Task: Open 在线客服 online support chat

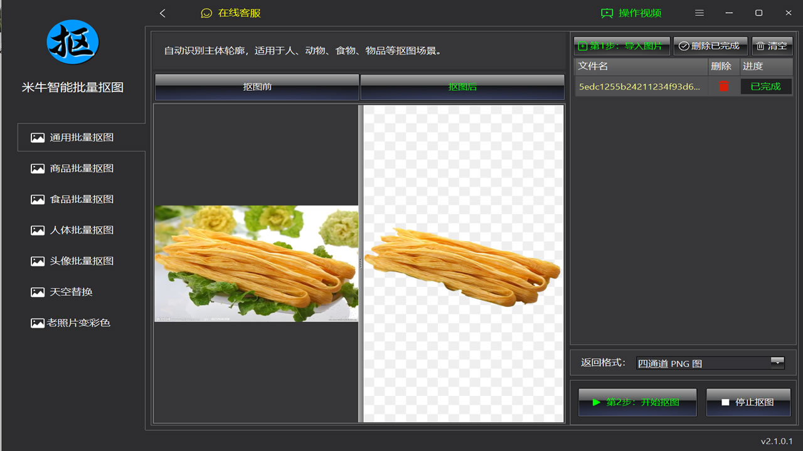Action: click(x=231, y=13)
